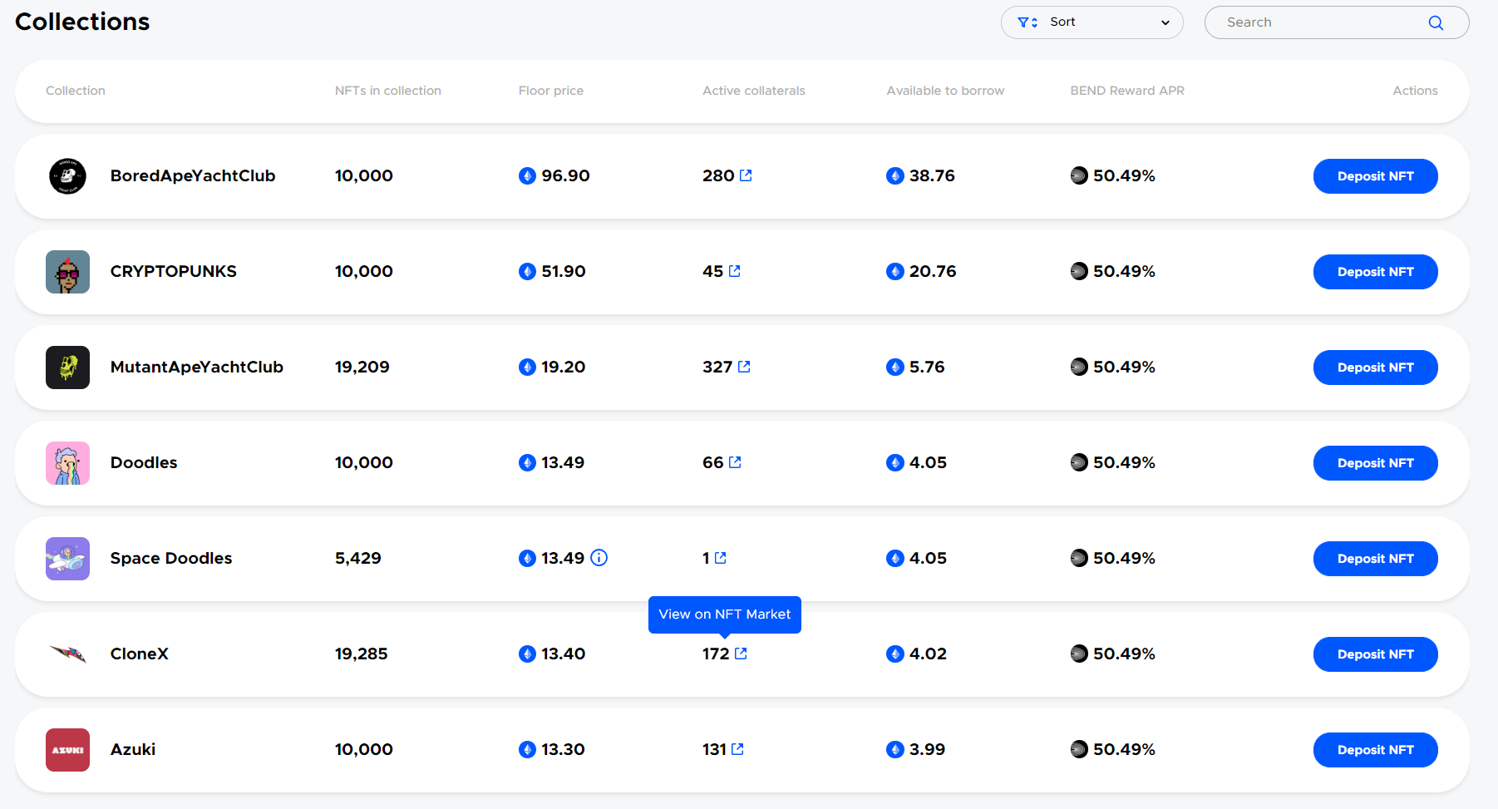
Task: Deposit NFT for CRYPTOPUNKS
Action: [1375, 272]
